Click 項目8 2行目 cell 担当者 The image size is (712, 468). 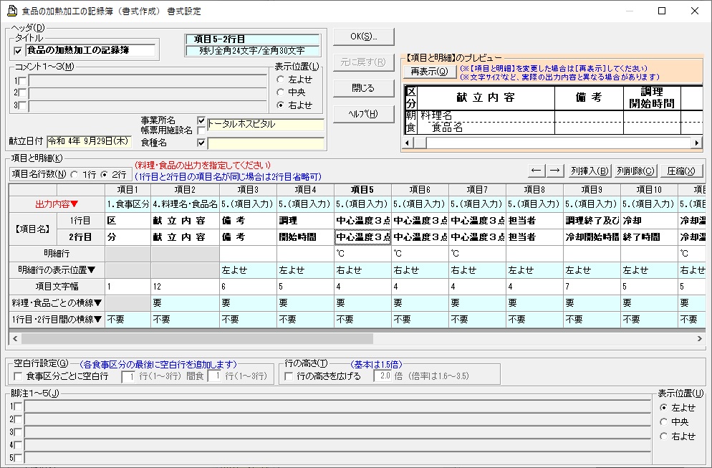click(534, 237)
